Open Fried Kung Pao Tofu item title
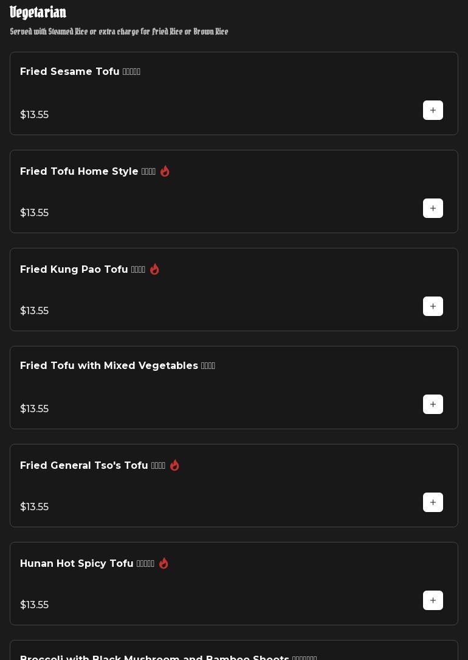The width and height of the screenshot is (468, 660). tap(74, 270)
